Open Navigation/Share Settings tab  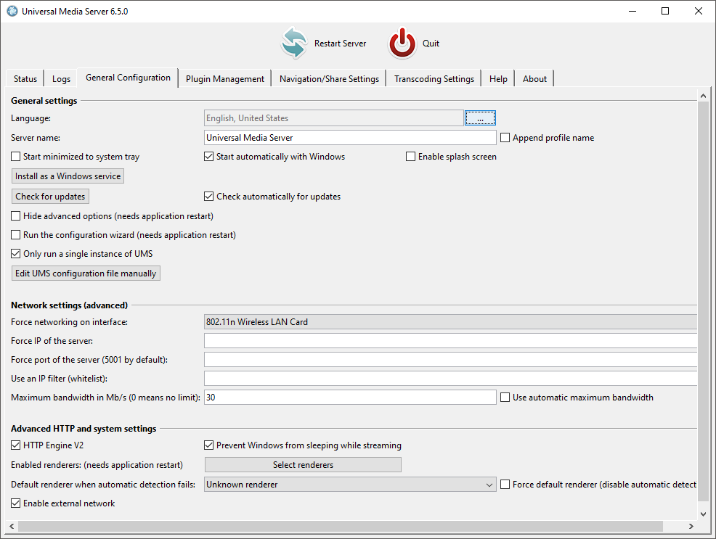329,79
